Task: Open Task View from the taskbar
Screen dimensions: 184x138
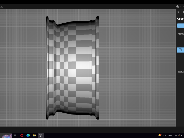Action: click(15, 135)
